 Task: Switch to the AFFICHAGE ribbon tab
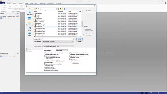58,3
